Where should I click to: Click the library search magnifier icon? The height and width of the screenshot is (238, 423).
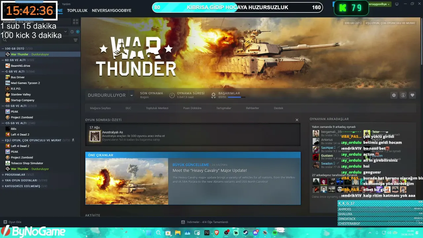5,40
